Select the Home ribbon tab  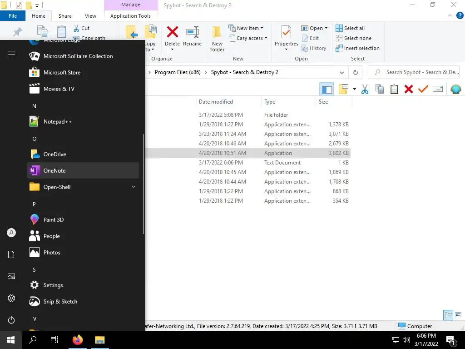click(x=39, y=16)
